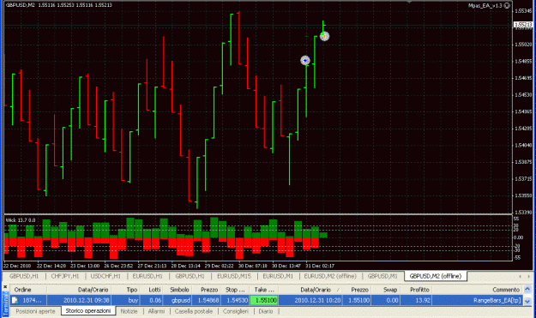Viewport: 536px width, 318px height.
Task: Click the open price cell 1.54868
Action: click(208, 301)
